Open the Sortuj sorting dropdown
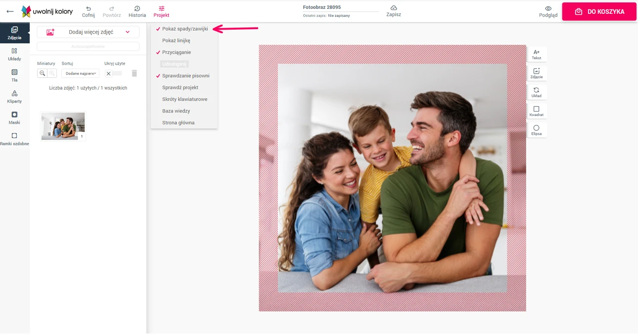Image resolution: width=638 pixels, height=335 pixels. click(x=80, y=74)
